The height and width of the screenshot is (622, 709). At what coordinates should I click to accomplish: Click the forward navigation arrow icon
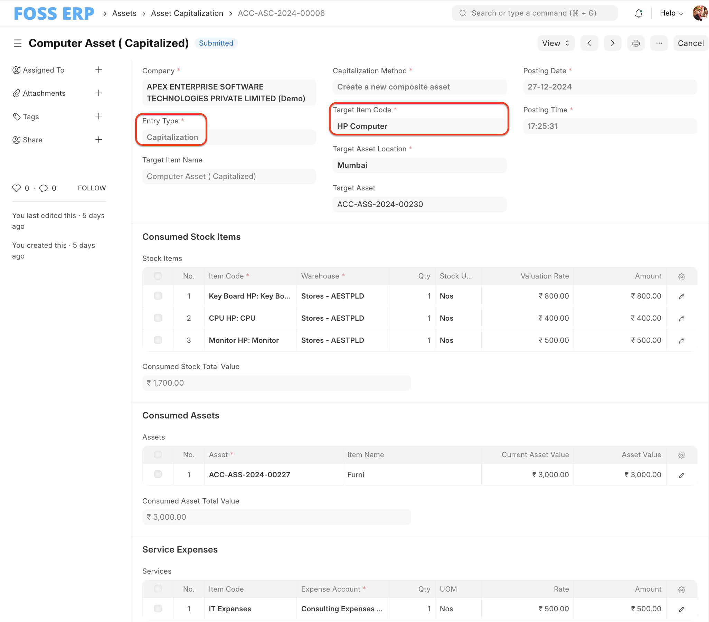pos(613,43)
